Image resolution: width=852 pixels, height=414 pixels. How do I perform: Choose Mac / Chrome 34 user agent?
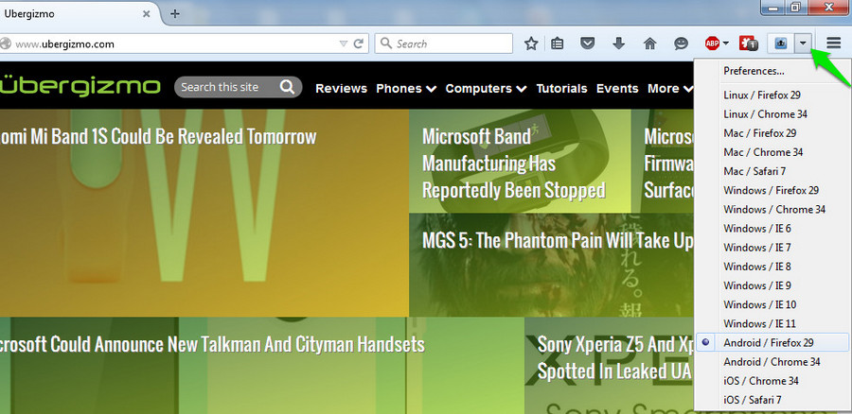772,152
